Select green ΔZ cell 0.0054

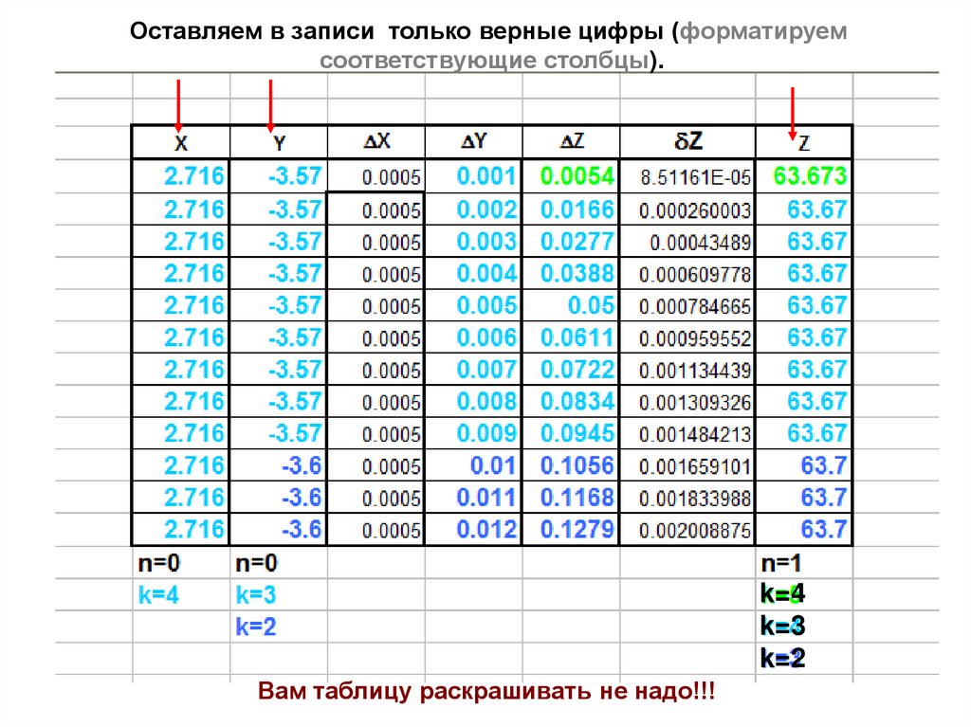click(571, 176)
